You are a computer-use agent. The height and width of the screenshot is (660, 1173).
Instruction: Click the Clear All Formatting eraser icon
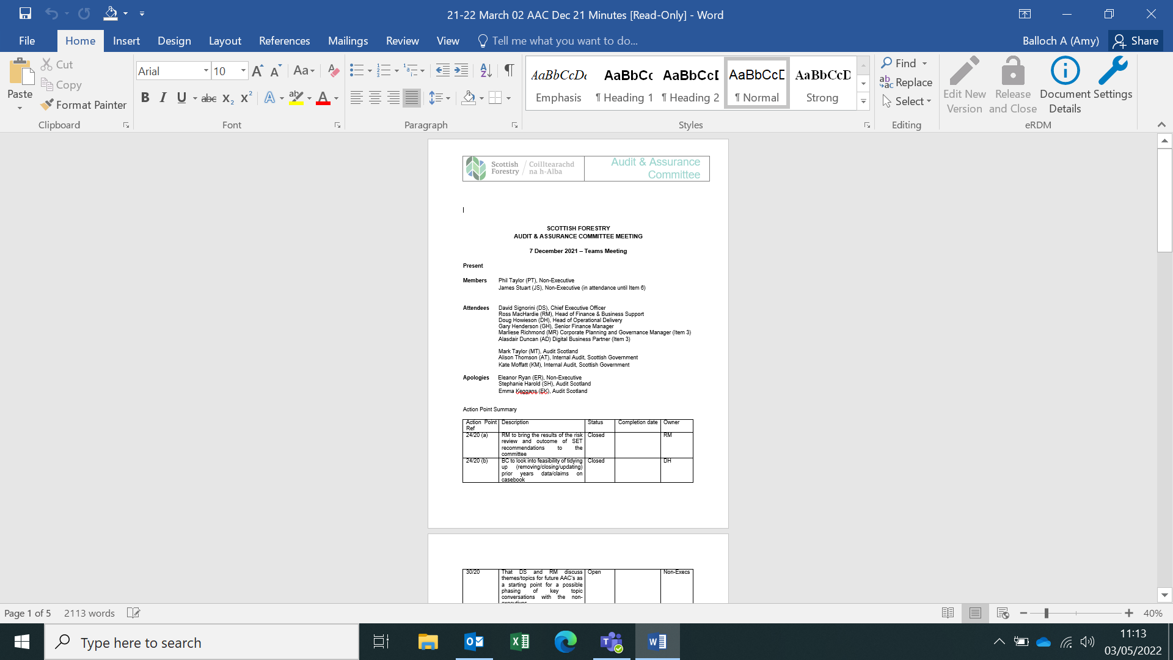click(x=333, y=71)
